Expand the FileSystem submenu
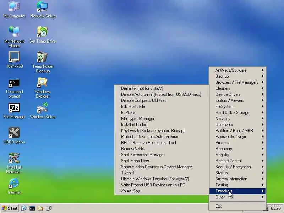Screen dimensions: 284x213 pyautogui.click(x=237, y=106)
